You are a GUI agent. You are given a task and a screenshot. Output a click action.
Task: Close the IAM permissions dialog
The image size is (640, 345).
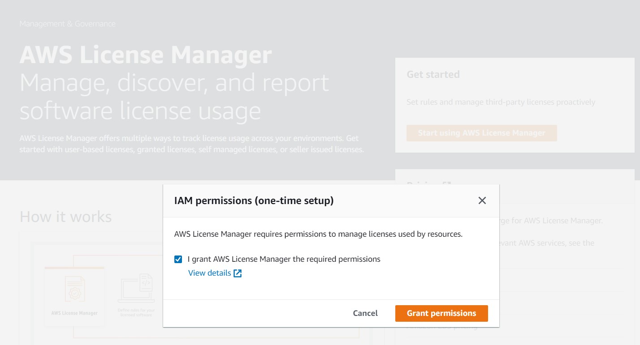pyautogui.click(x=482, y=200)
